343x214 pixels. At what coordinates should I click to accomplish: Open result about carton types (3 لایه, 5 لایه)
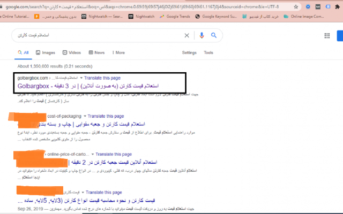click(86, 200)
